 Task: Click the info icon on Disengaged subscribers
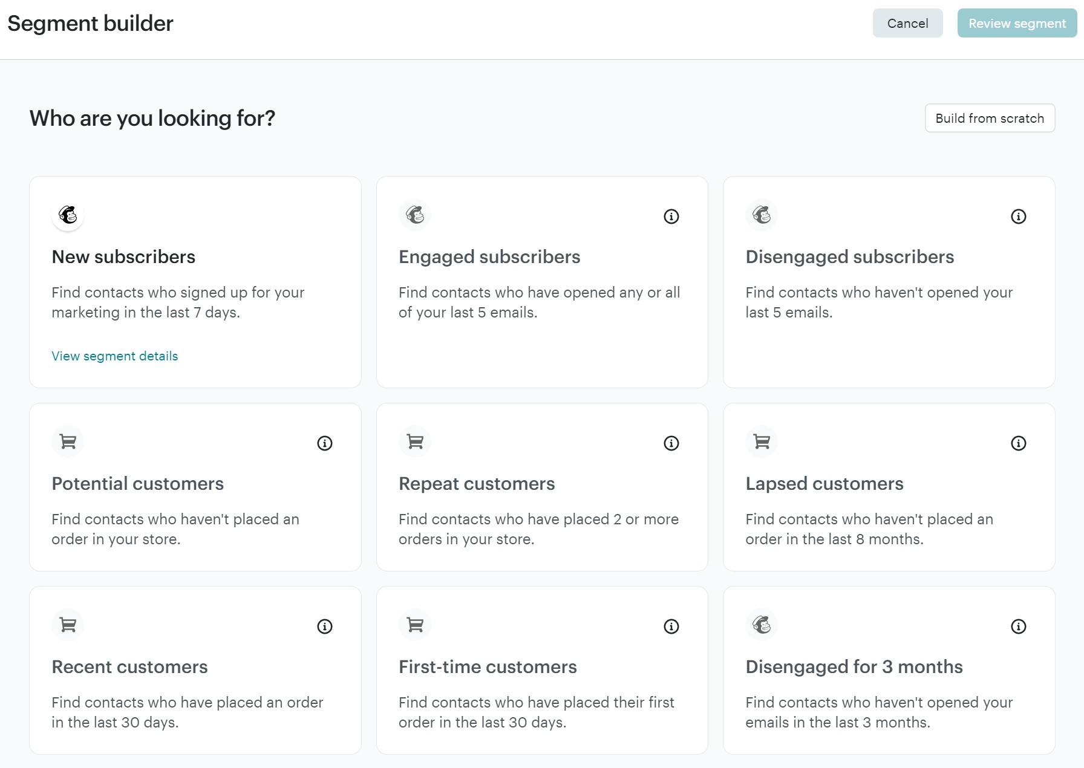click(1018, 216)
